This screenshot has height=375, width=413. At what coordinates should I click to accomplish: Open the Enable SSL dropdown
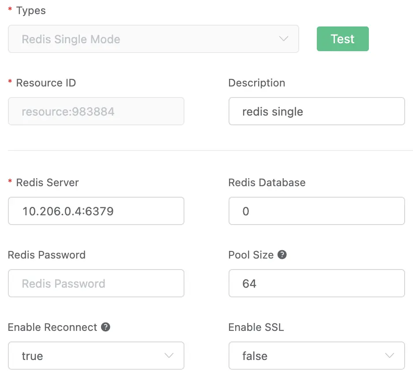[x=317, y=356]
